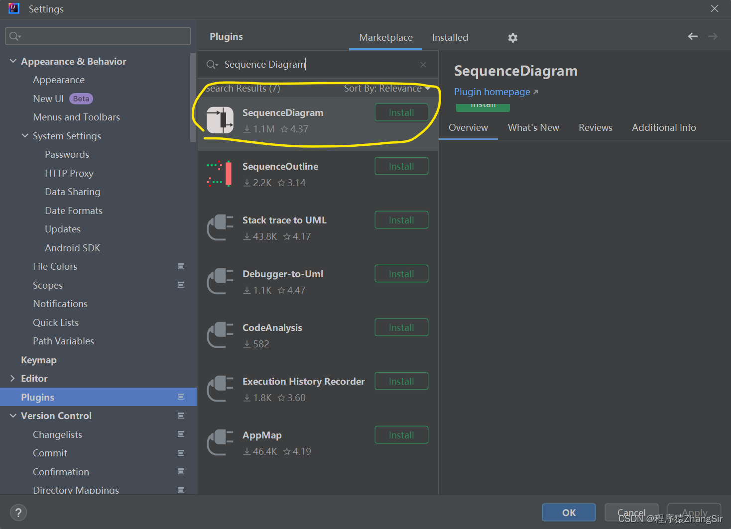Select Appearance in the settings tree
Image resolution: width=731 pixels, height=529 pixels.
59,80
